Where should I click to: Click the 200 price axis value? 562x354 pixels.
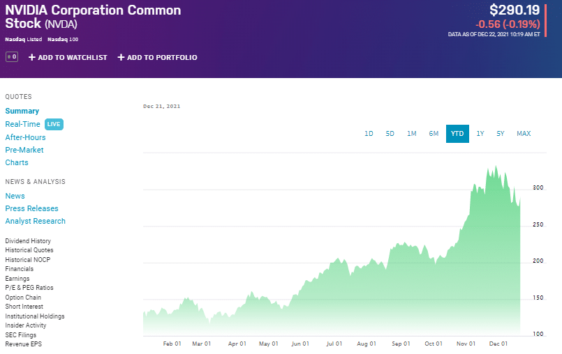coord(538,261)
